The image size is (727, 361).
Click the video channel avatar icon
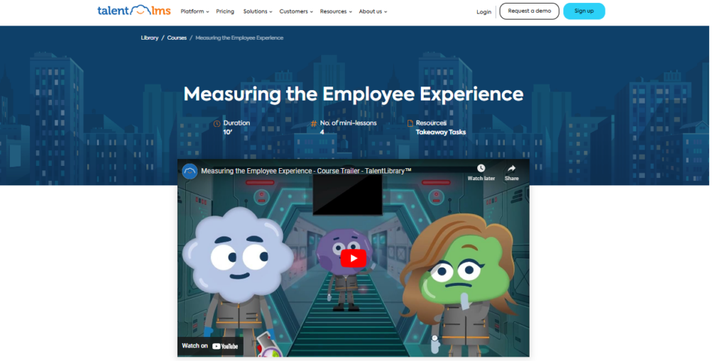190,171
